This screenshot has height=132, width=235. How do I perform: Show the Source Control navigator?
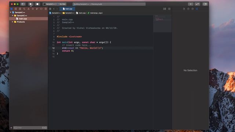(x=15, y=9)
